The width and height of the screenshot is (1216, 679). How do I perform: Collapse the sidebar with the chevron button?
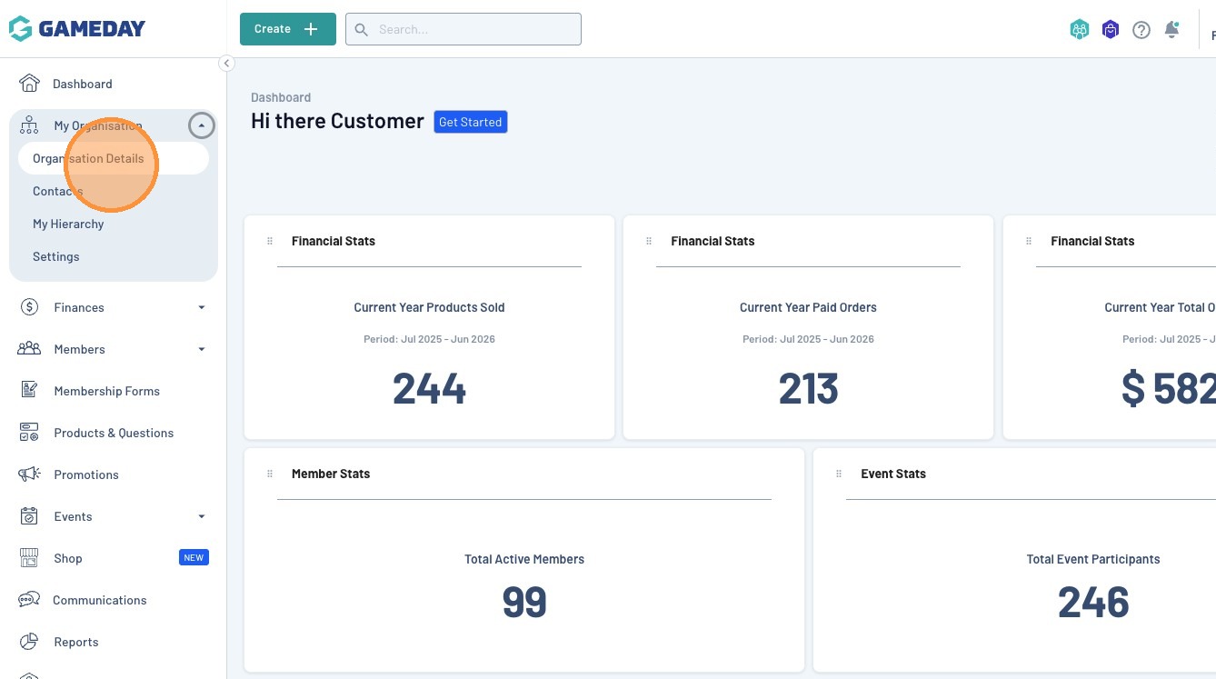226,63
